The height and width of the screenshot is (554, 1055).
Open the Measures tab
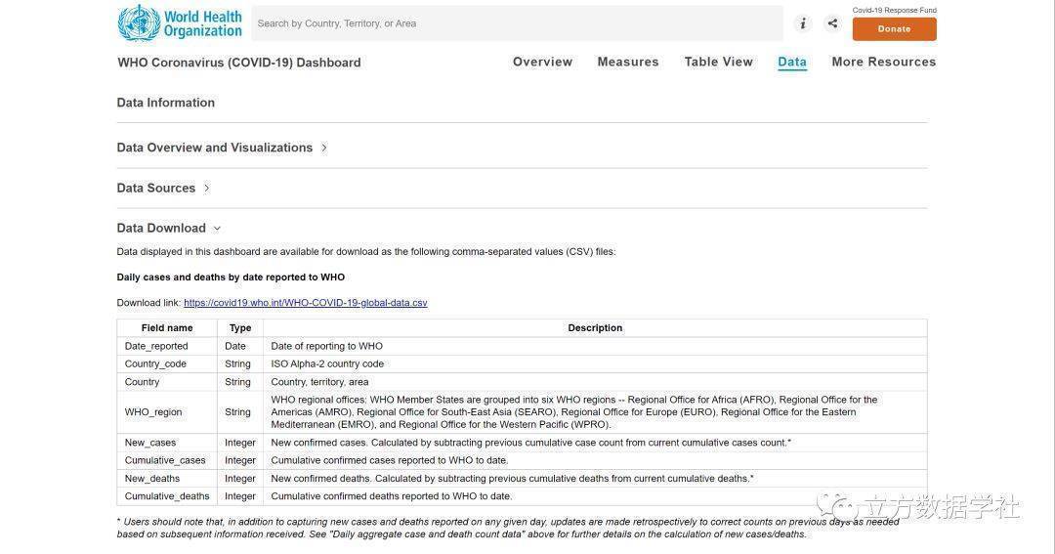(x=628, y=62)
